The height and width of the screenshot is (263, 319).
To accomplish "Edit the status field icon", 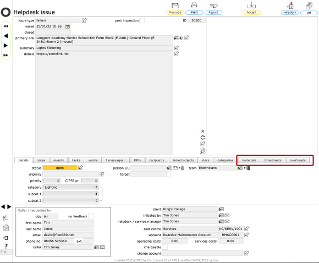I will tap(80, 168).
